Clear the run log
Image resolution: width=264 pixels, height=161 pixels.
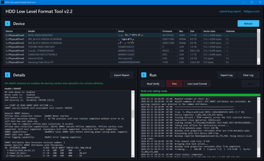(248, 75)
